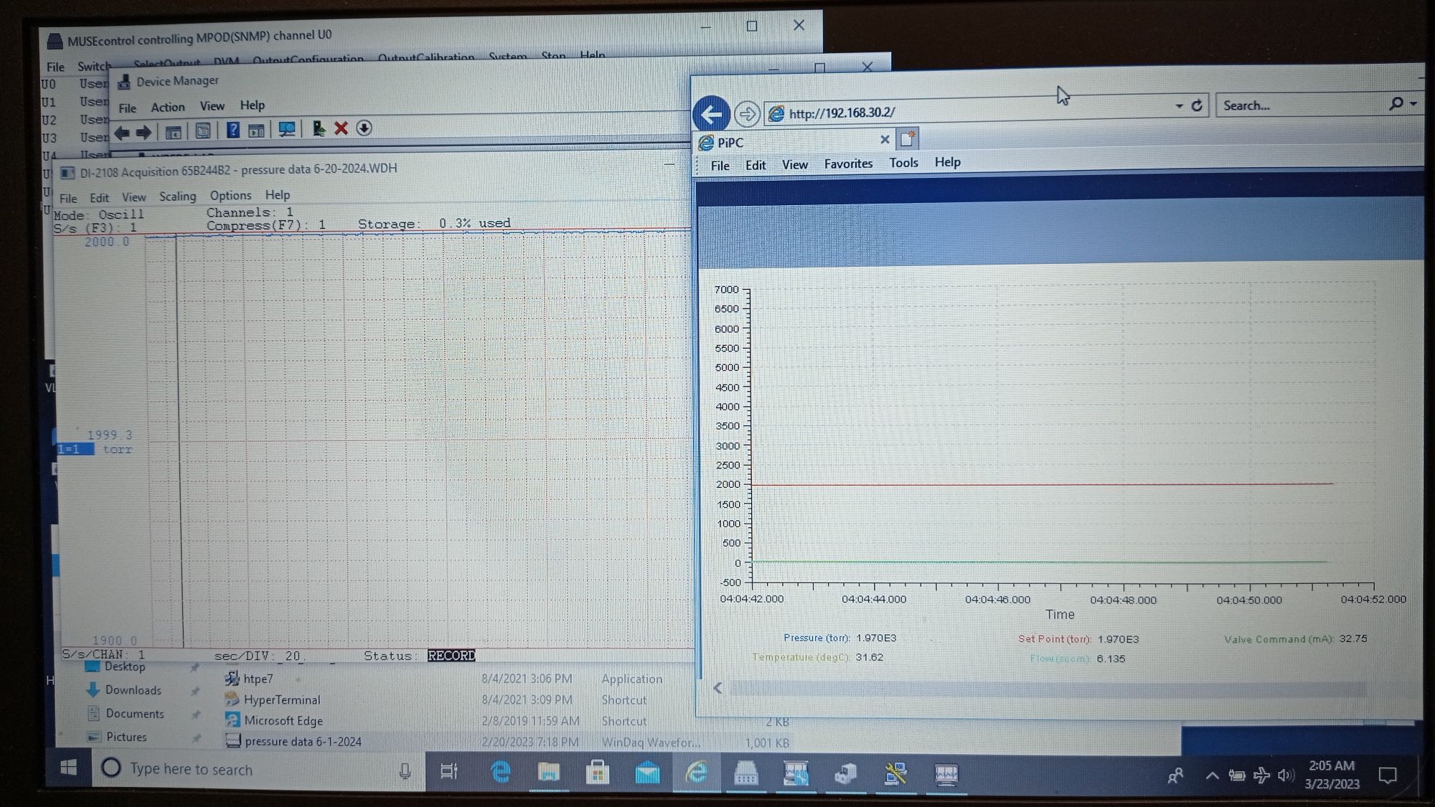Click Update device driver icon

click(319, 128)
